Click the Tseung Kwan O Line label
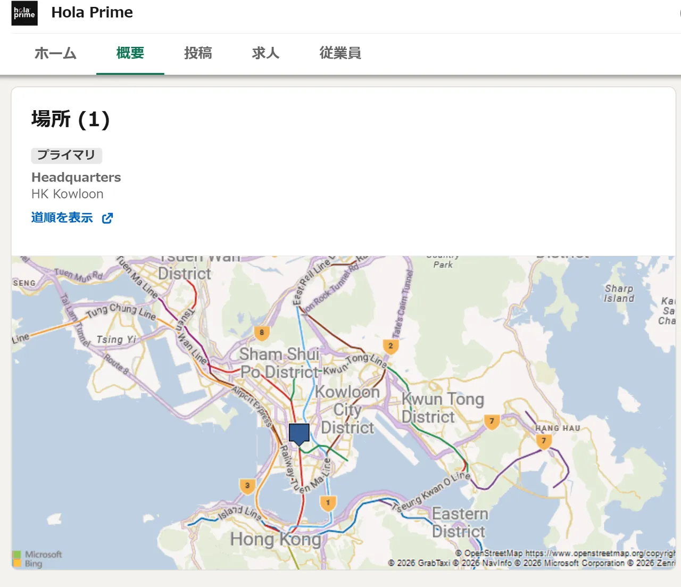The height and width of the screenshot is (587, 681). pyautogui.click(x=432, y=492)
